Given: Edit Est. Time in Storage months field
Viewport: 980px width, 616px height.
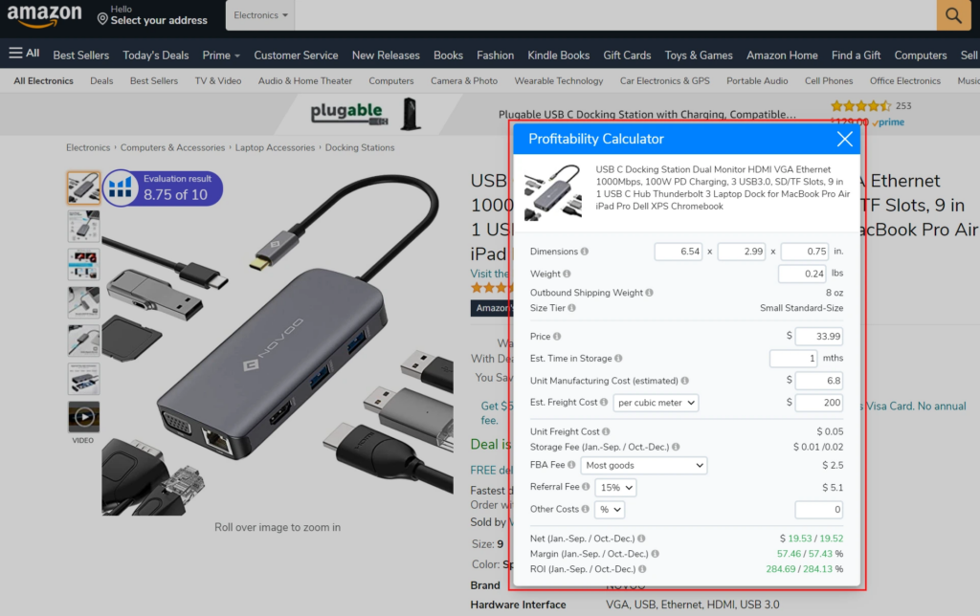Looking at the screenshot, I should pyautogui.click(x=793, y=359).
